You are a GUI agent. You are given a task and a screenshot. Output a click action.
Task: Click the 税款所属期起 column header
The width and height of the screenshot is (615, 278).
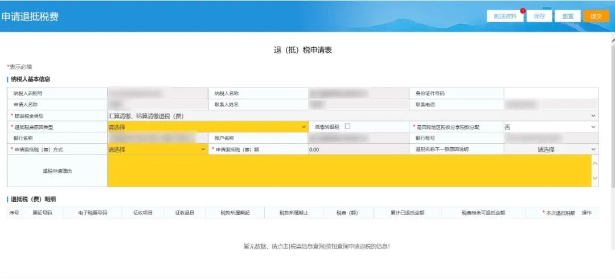point(235,213)
